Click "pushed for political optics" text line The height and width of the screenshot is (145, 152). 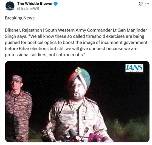[76, 42]
